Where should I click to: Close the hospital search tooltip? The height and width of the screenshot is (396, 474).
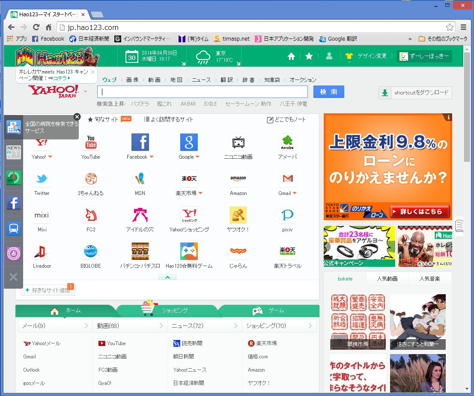click(x=77, y=117)
